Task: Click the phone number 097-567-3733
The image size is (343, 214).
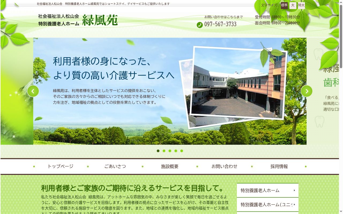Action: click(x=220, y=24)
